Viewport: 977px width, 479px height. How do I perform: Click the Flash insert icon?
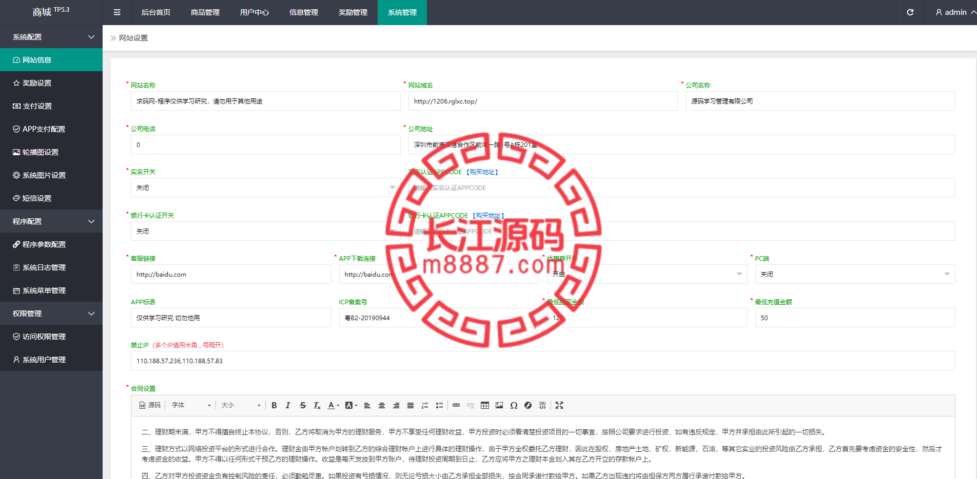pos(528,405)
